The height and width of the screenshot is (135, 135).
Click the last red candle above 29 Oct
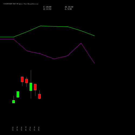39,96
